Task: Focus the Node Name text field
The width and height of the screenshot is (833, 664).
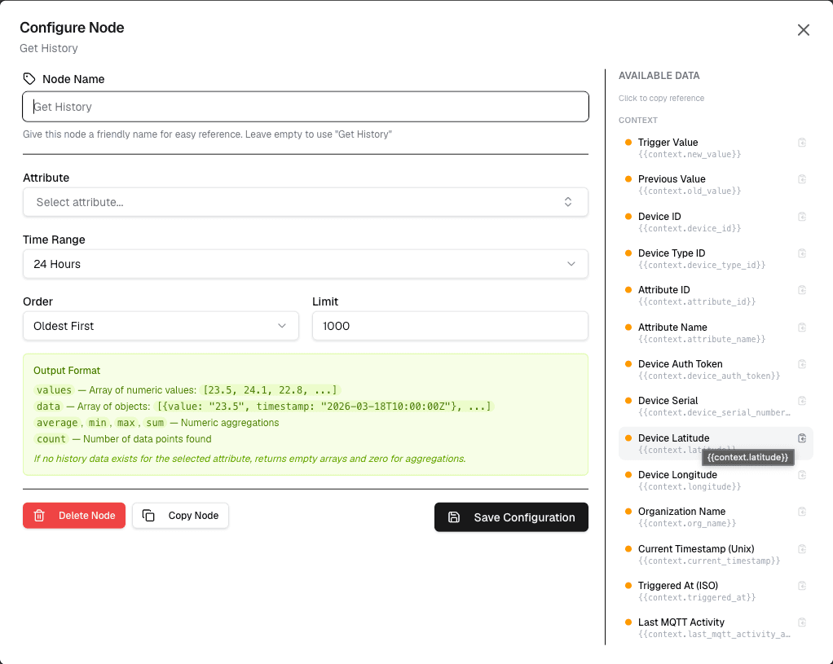Action: click(306, 107)
